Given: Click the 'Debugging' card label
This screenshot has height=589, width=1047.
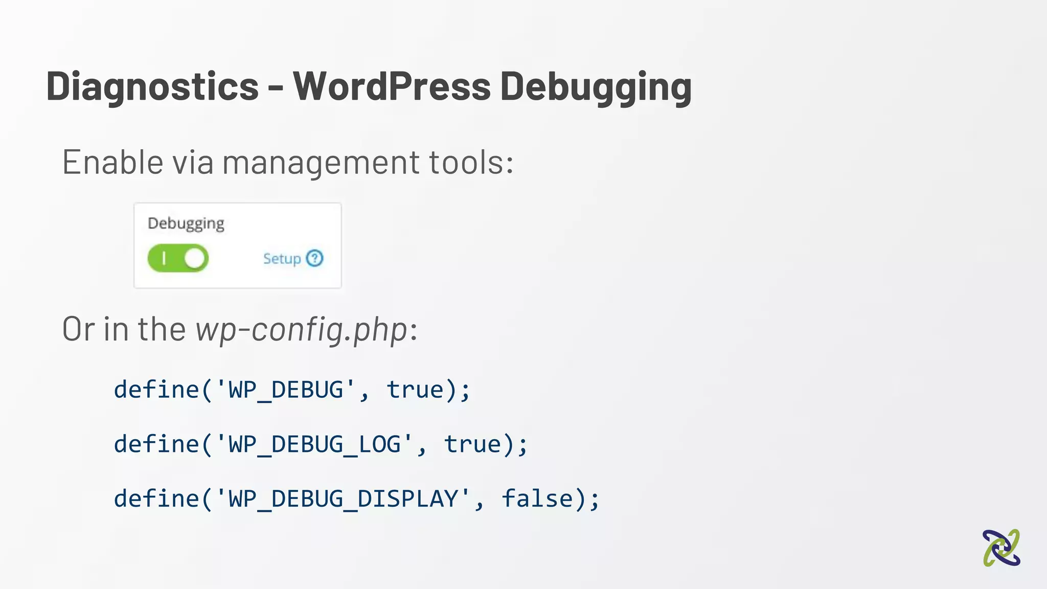Looking at the screenshot, I should coord(186,224).
